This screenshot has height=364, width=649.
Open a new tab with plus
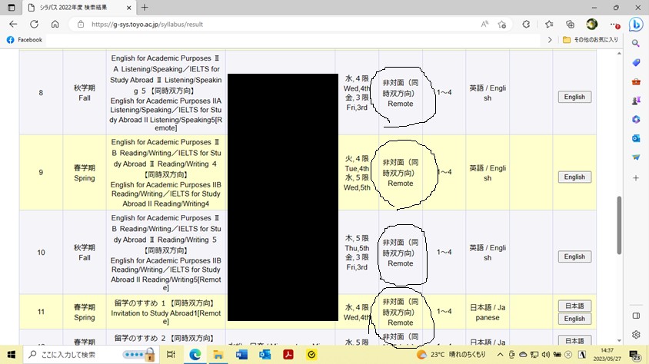point(145,8)
